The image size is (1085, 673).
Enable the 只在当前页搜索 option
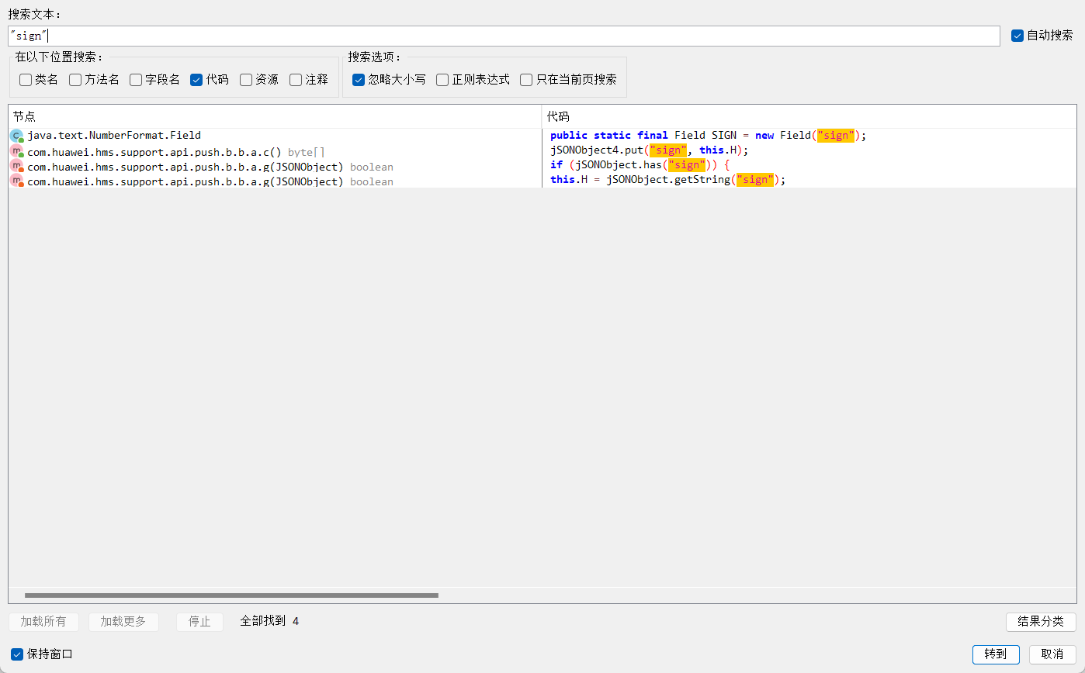tap(526, 80)
